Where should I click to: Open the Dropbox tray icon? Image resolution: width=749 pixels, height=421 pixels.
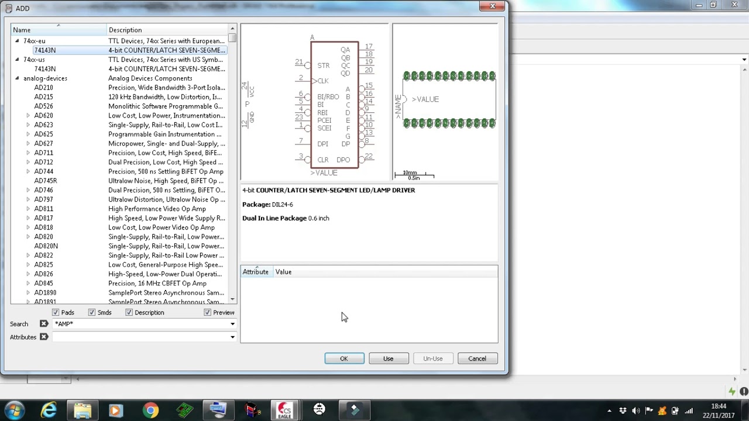(x=623, y=411)
